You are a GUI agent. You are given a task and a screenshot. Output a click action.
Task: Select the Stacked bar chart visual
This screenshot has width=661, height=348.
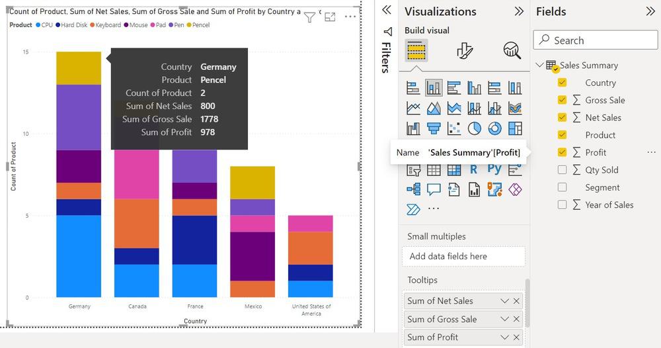coord(413,88)
